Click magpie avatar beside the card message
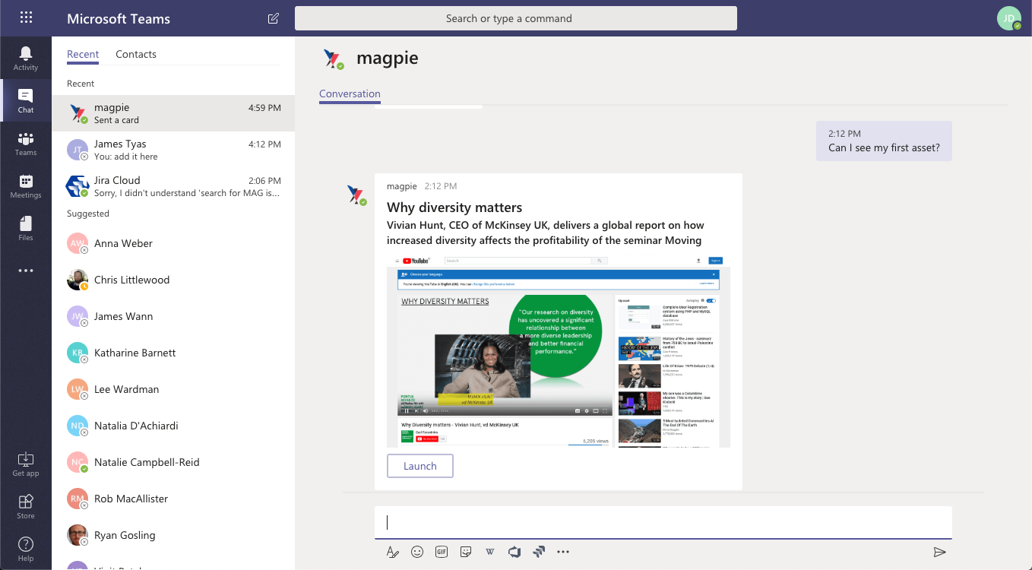Image resolution: width=1032 pixels, height=570 pixels. 356,195
